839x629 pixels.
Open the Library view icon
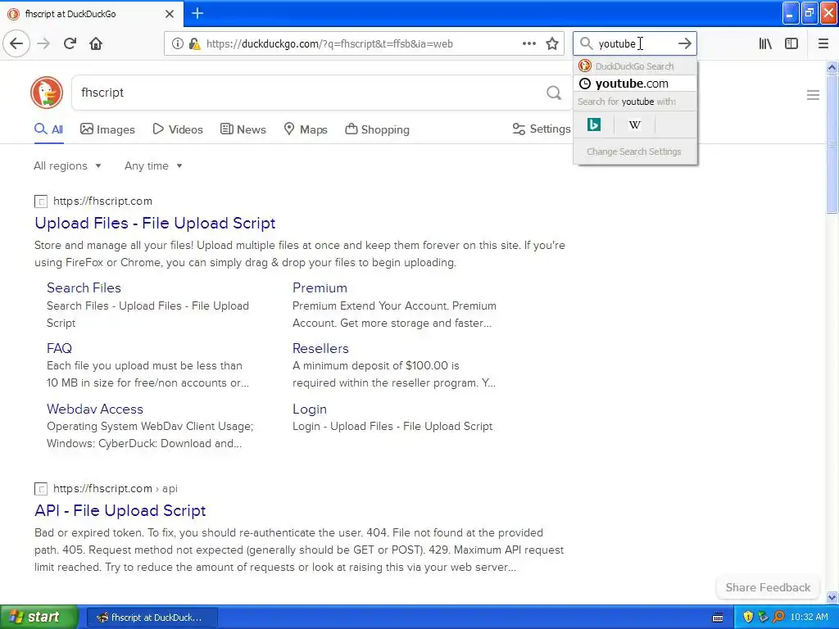(x=765, y=43)
